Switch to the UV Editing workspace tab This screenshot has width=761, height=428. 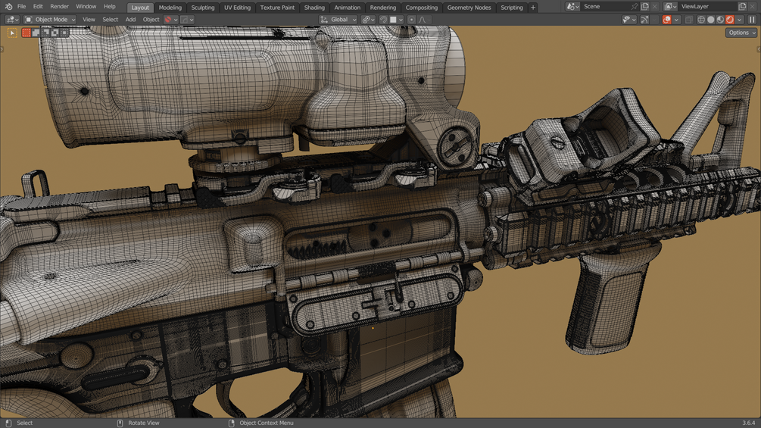point(237,8)
